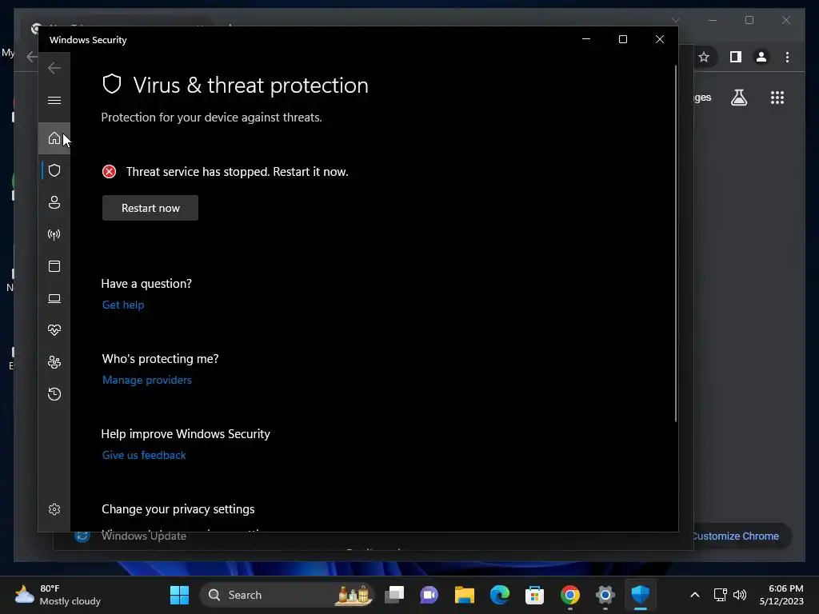Click the bookmark star in Chrome window

tap(704, 57)
